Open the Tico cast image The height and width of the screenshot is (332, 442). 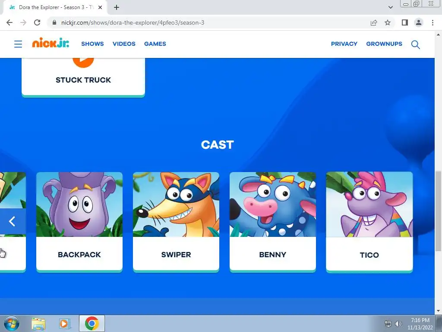click(x=369, y=204)
